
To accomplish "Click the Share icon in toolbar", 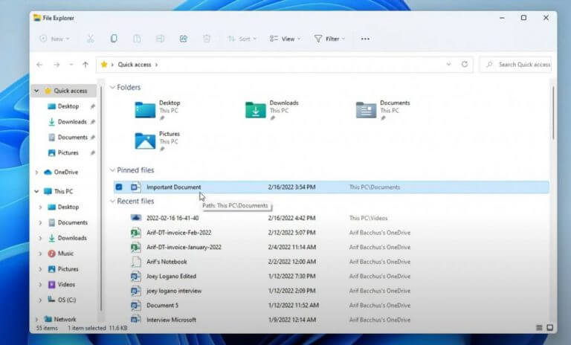I will click(x=183, y=39).
